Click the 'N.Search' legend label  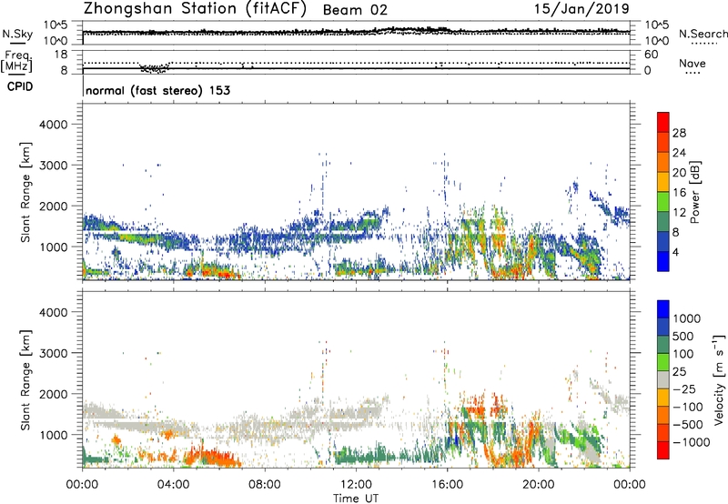pyautogui.click(x=703, y=34)
